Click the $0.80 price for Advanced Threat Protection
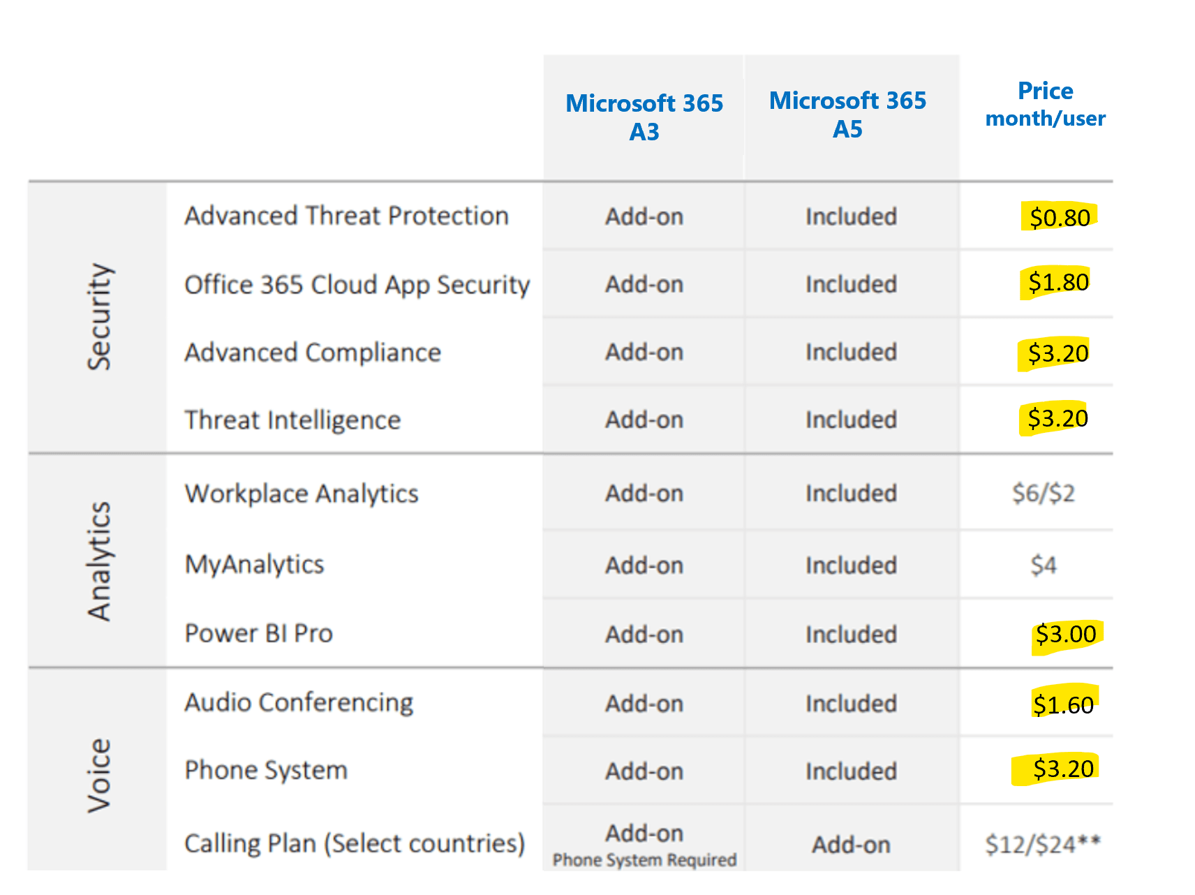1195x895 pixels. (1060, 218)
